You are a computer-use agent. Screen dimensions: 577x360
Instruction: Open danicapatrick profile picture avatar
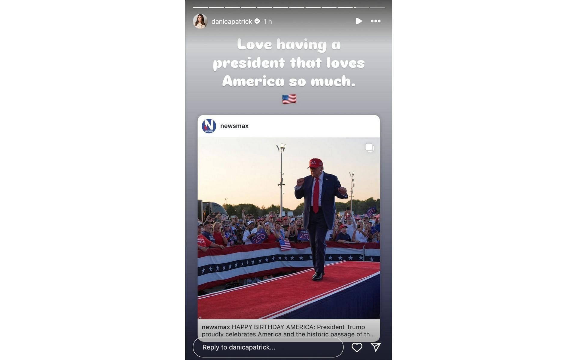[x=200, y=21]
